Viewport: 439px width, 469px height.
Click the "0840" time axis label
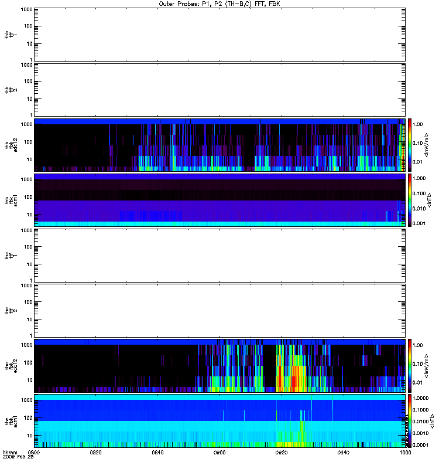click(x=157, y=453)
